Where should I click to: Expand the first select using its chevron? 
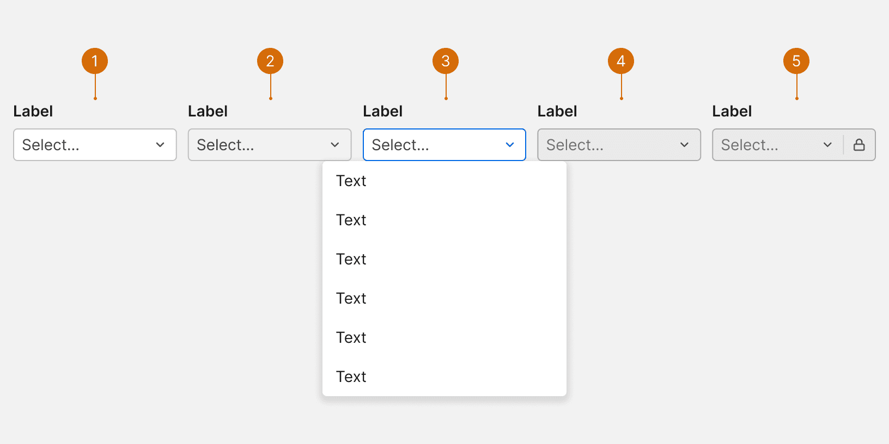click(x=160, y=145)
